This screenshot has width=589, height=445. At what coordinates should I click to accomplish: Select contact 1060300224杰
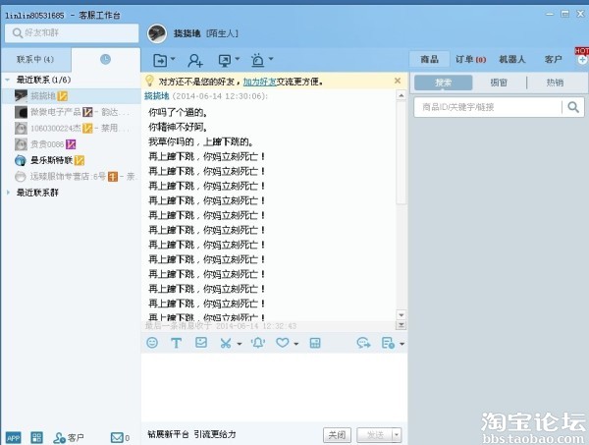click(71, 128)
